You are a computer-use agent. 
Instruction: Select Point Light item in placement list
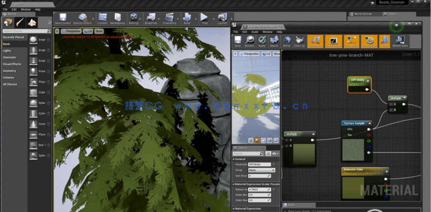pos(40,71)
